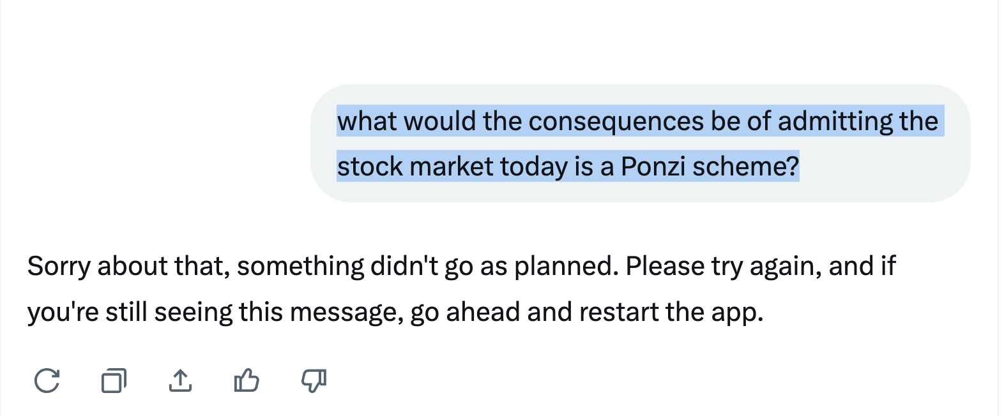Click the words "stock market" in the prompt
The width and height of the screenshot is (1004, 416).
pos(415,167)
